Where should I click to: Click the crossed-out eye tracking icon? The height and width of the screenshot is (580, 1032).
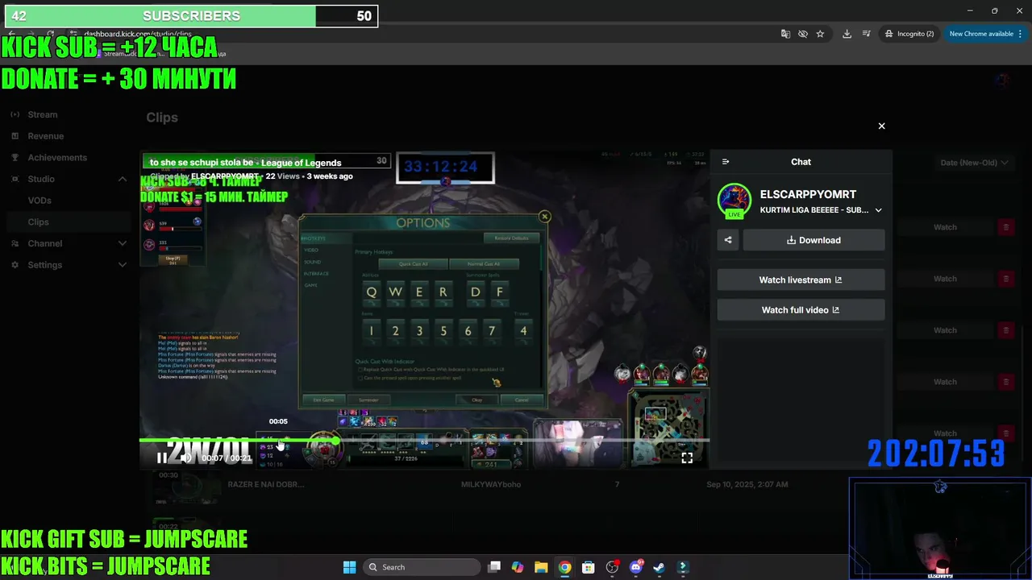[x=803, y=34]
